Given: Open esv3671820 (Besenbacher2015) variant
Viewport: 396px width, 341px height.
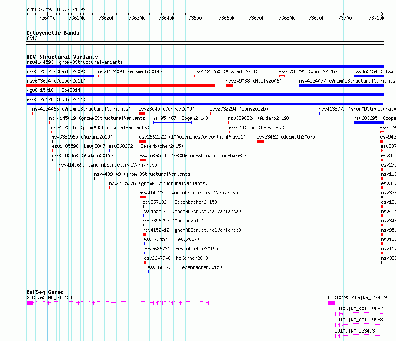Looking at the screenshot, I should click(x=180, y=202).
